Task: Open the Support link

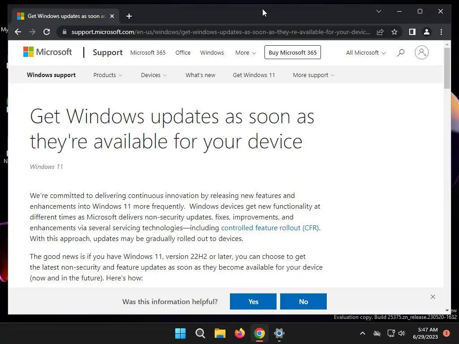Action: 108,52
